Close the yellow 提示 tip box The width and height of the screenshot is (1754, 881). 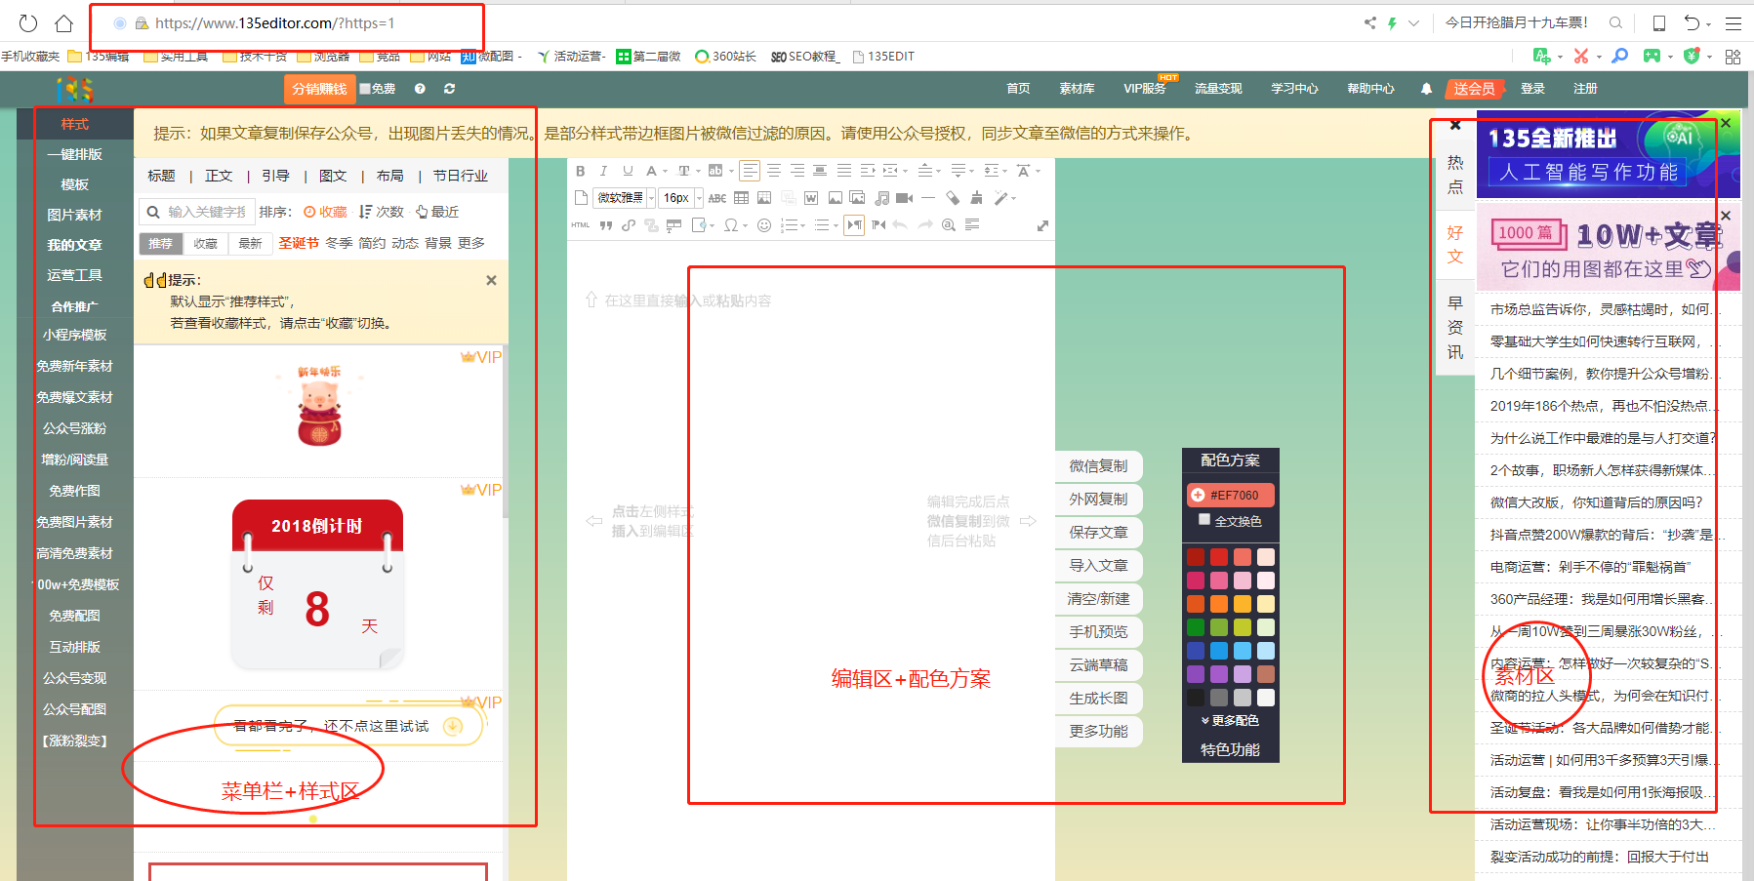point(491,280)
